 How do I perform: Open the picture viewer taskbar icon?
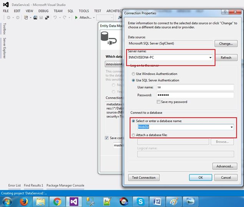pos(191,202)
